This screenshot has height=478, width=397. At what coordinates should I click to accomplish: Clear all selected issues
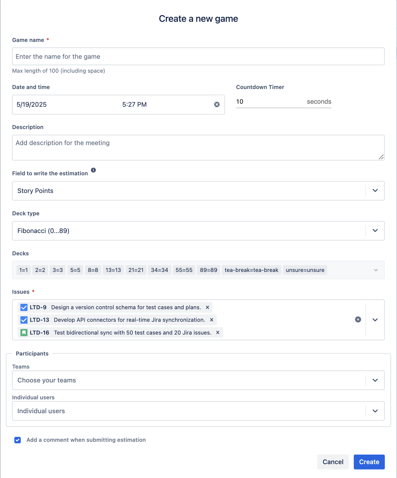(x=358, y=320)
